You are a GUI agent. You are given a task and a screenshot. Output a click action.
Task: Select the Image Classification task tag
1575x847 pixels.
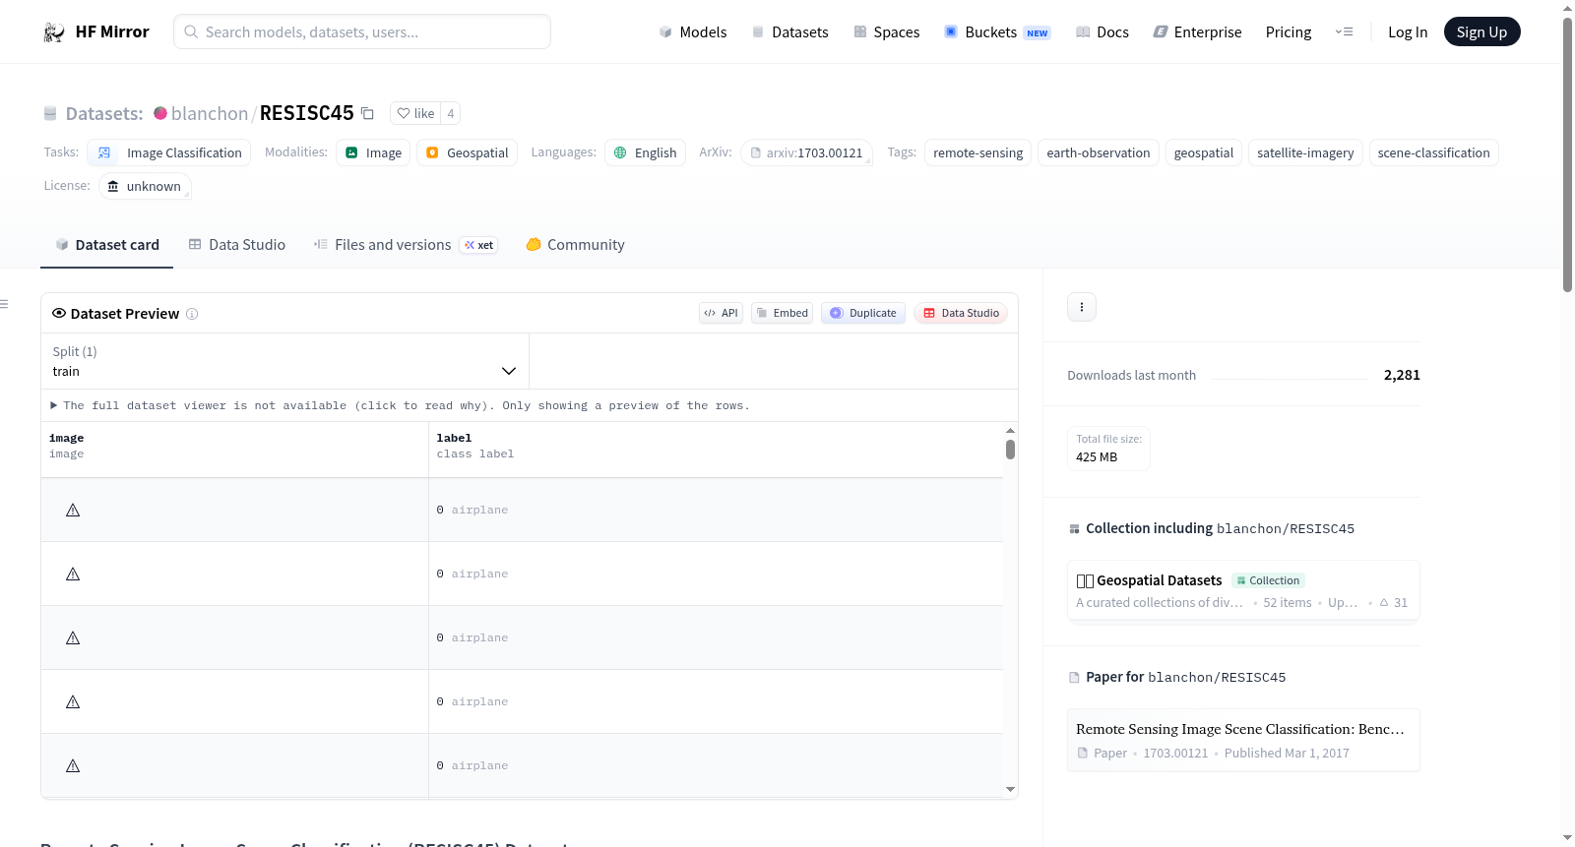[x=169, y=152]
